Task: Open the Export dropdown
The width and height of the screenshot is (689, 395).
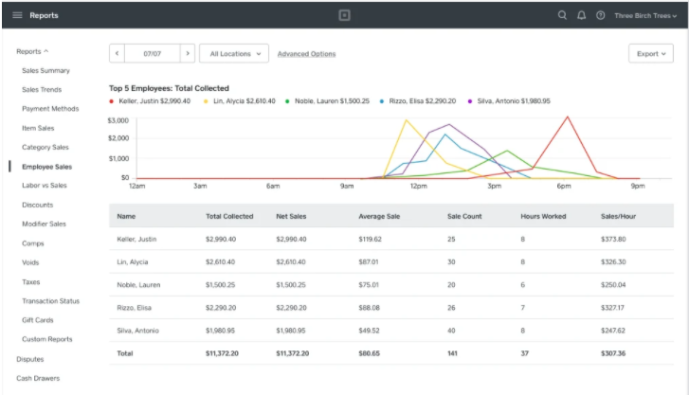Action: (651, 54)
